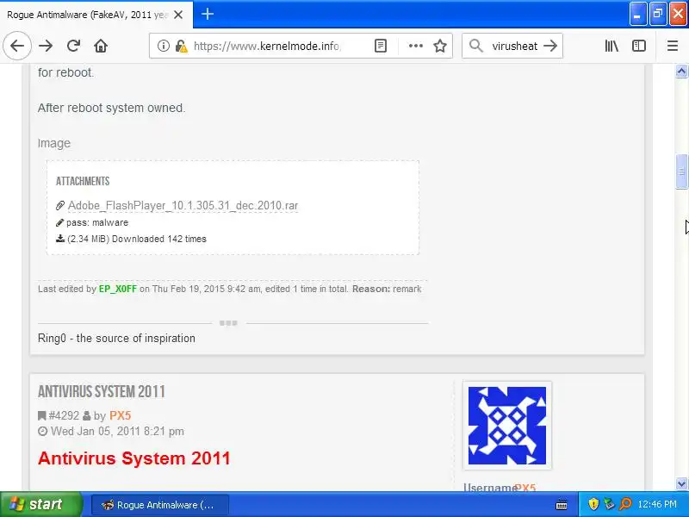
Task: Open the ANTIVIRUS SYSTEM 2011 post title
Action: click(x=102, y=391)
